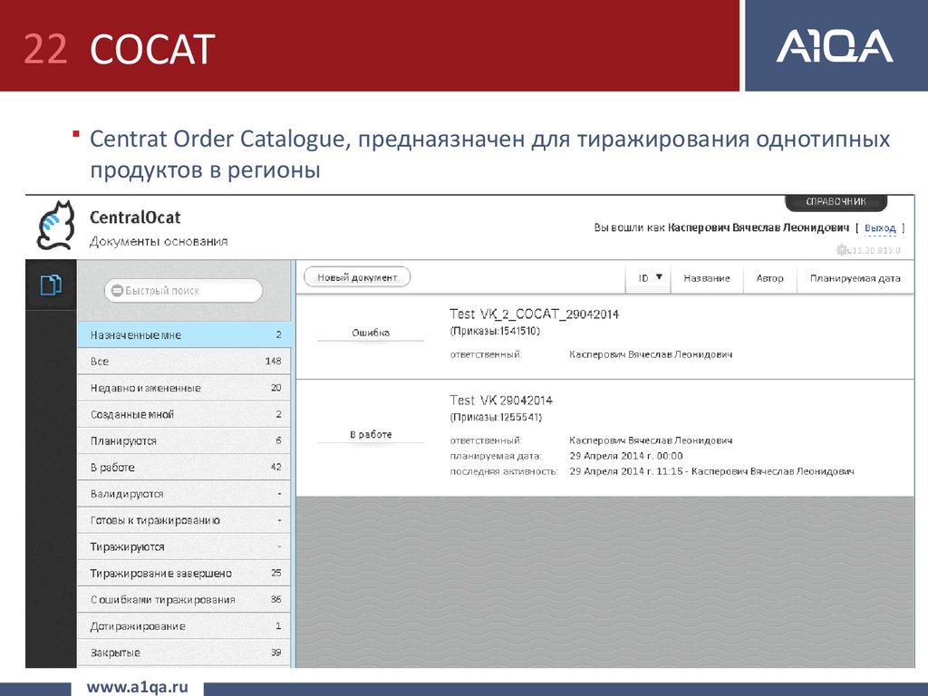Sort documents by Автор
Viewport: 928px width, 696px height.
[769, 278]
